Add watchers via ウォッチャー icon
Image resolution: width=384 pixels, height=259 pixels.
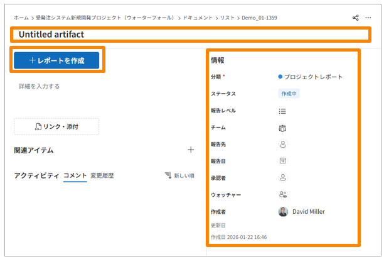coord(283,195)
